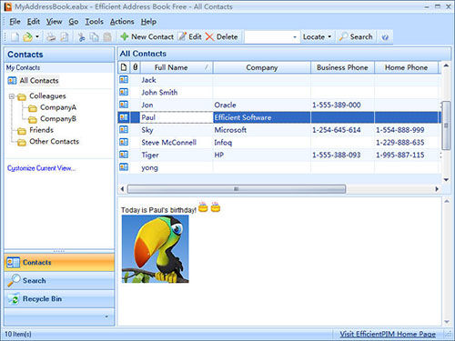Click the item type icon column header
Viewport: 455px width, 341px height.
pyautogui.click(x=124, y=67)
